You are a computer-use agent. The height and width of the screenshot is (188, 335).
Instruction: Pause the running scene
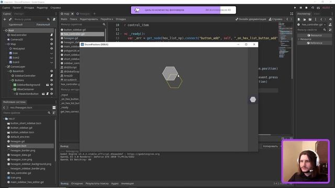point(300,8)
